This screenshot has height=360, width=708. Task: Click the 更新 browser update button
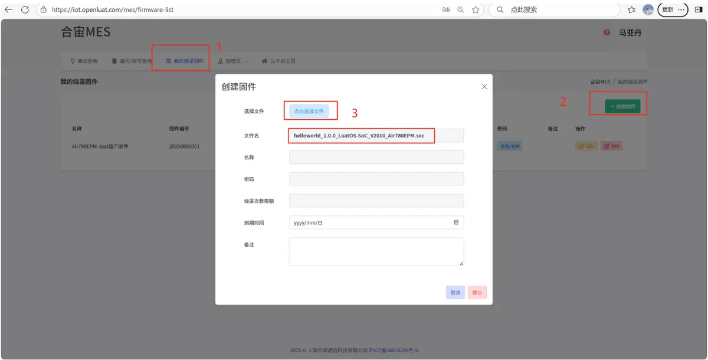673,9
